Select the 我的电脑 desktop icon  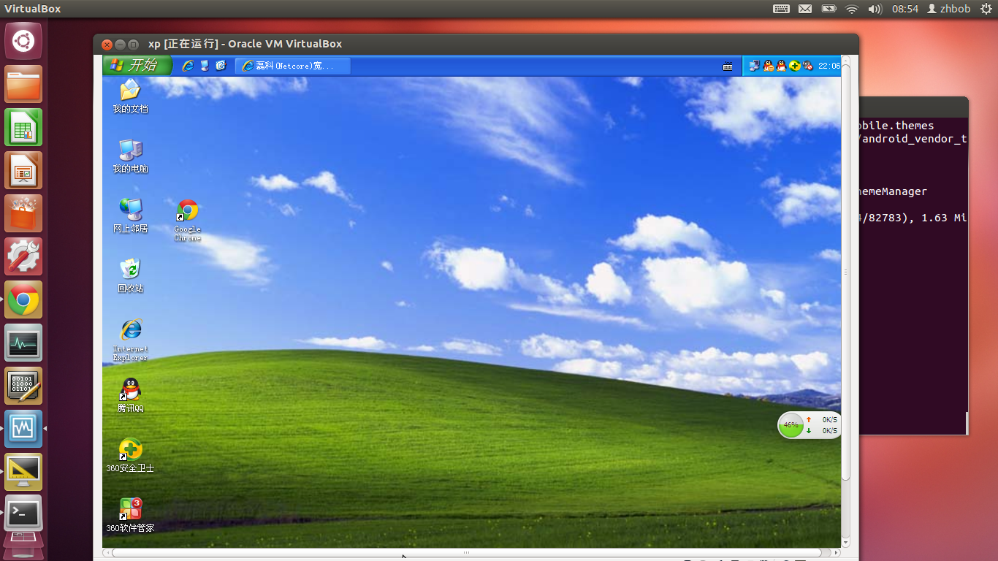[130, 156]
